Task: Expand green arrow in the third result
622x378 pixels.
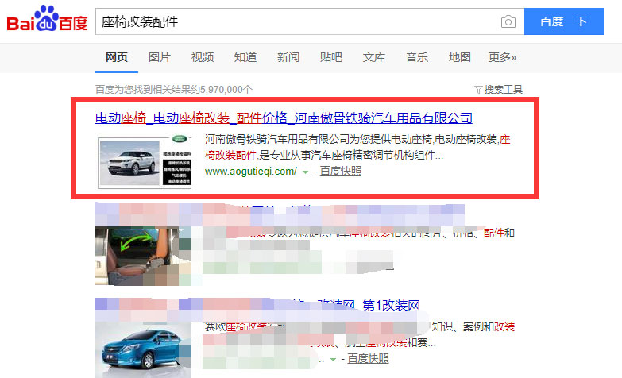Action: pyautogui.click(x=333, y=360)
